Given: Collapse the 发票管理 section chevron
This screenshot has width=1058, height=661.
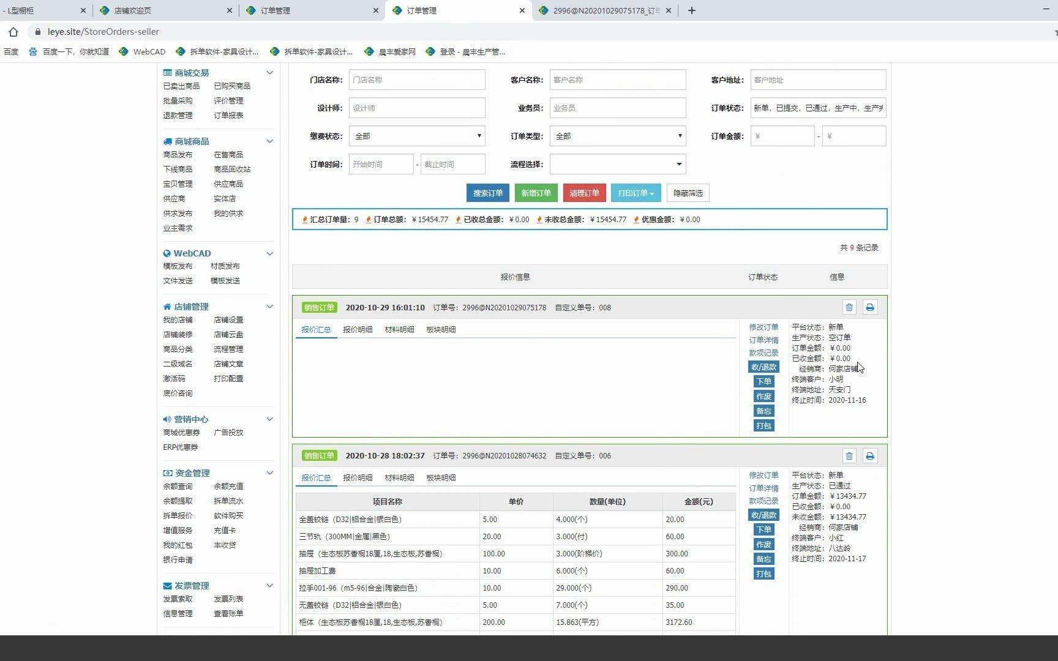Looking at the screenshot, I should (269, 586).
